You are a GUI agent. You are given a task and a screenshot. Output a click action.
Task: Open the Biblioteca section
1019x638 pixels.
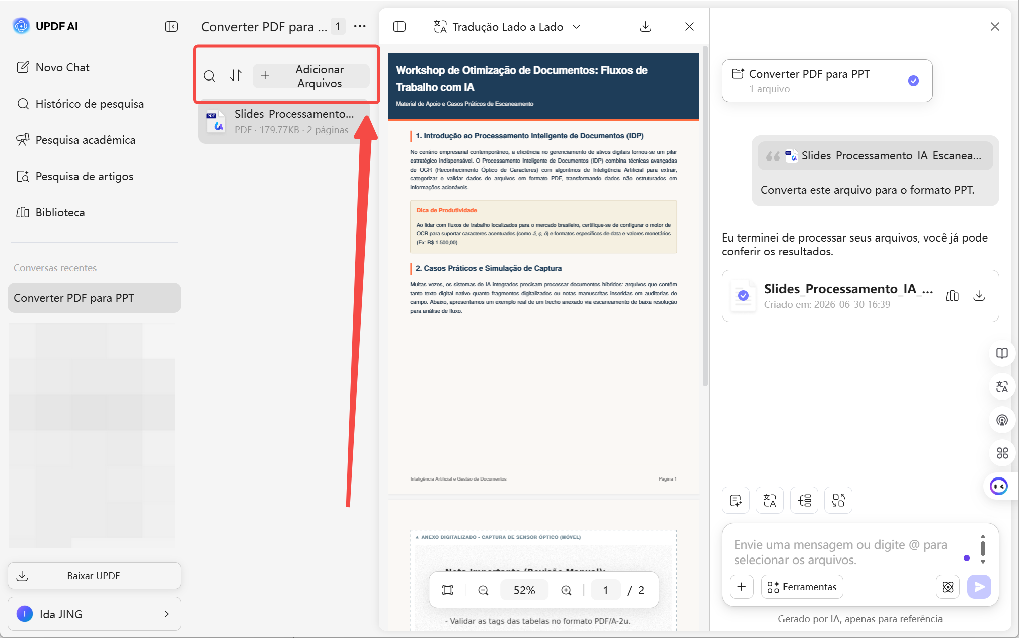click(x=50, y=212)
